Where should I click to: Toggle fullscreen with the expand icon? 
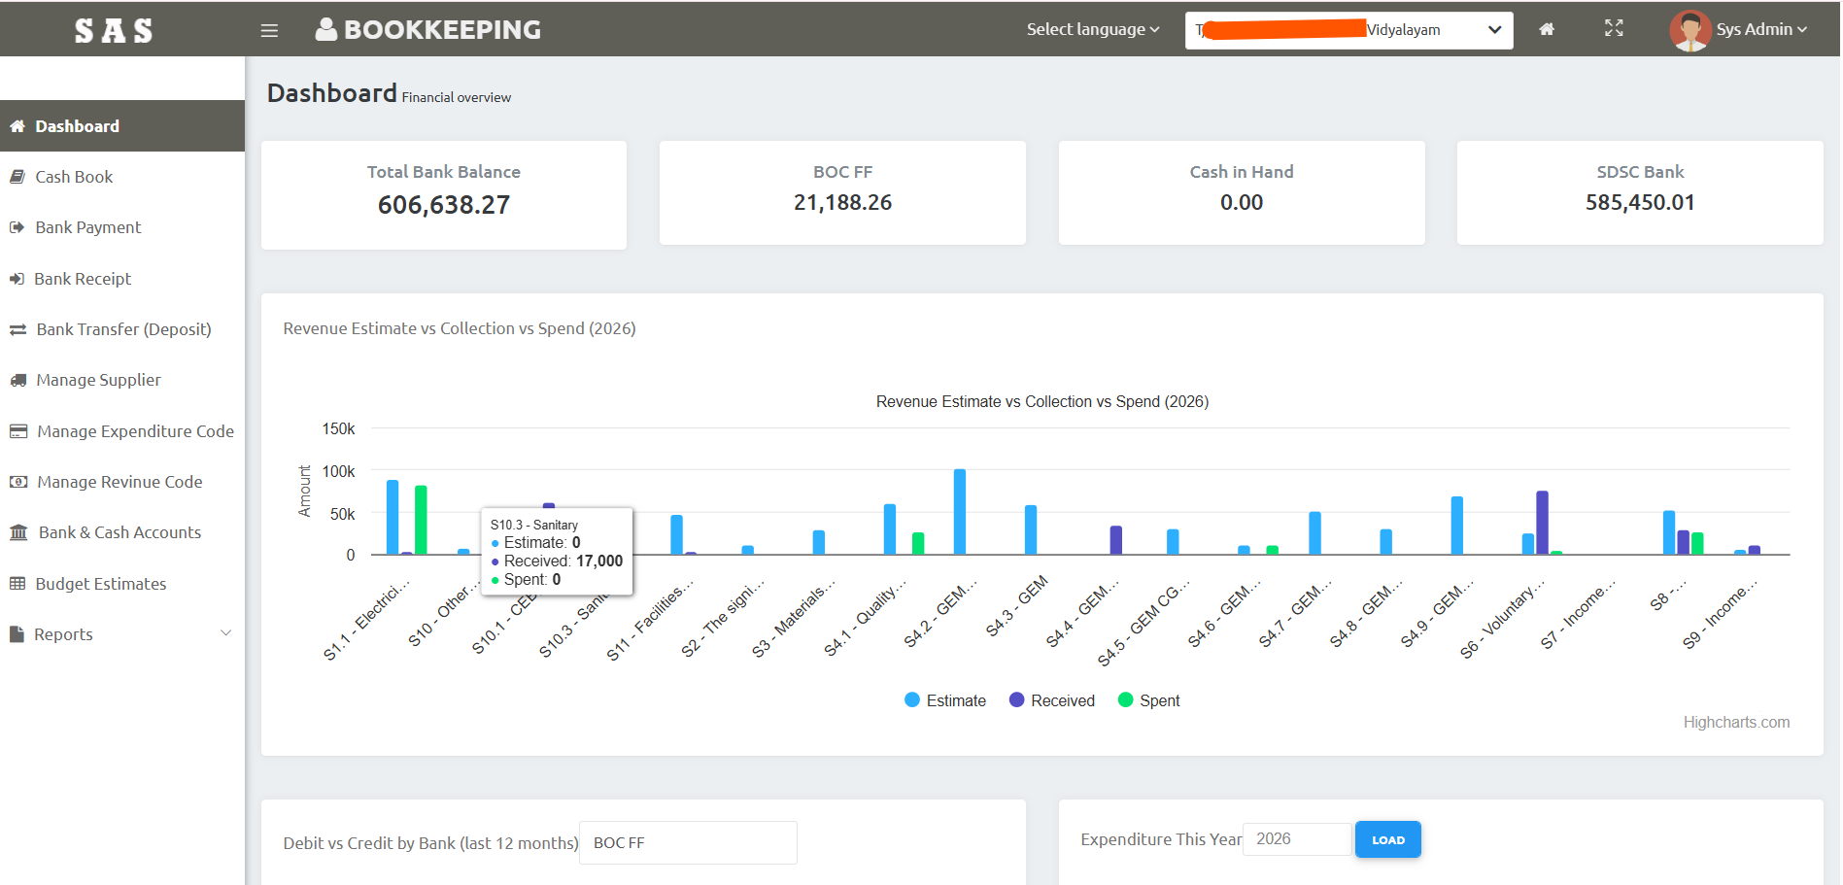[x=1613, y=28]
